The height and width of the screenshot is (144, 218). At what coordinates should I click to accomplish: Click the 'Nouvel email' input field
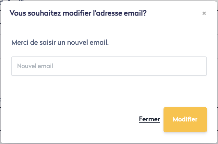click(109, 66)
